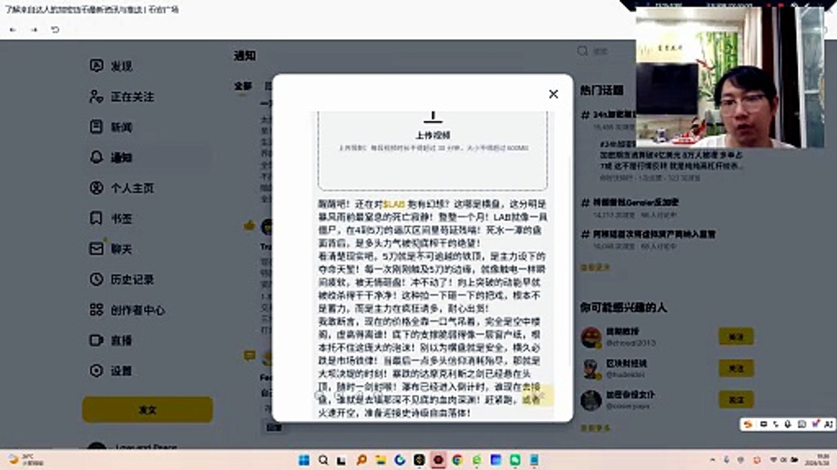Open 聊天 in the sidebar
837x470 pixels.
pos(111,249)
